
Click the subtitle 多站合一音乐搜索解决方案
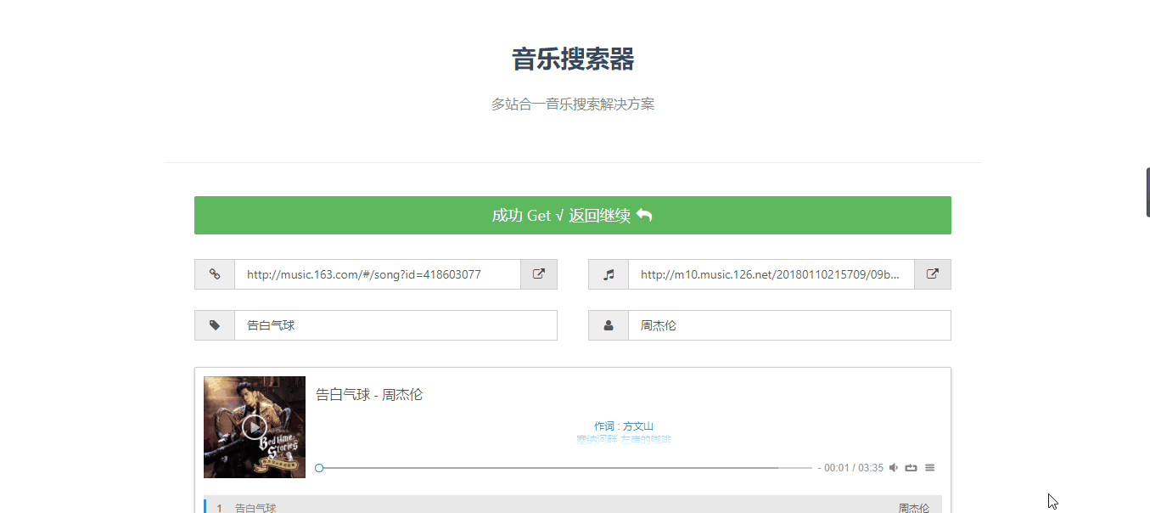pos(573,104)
